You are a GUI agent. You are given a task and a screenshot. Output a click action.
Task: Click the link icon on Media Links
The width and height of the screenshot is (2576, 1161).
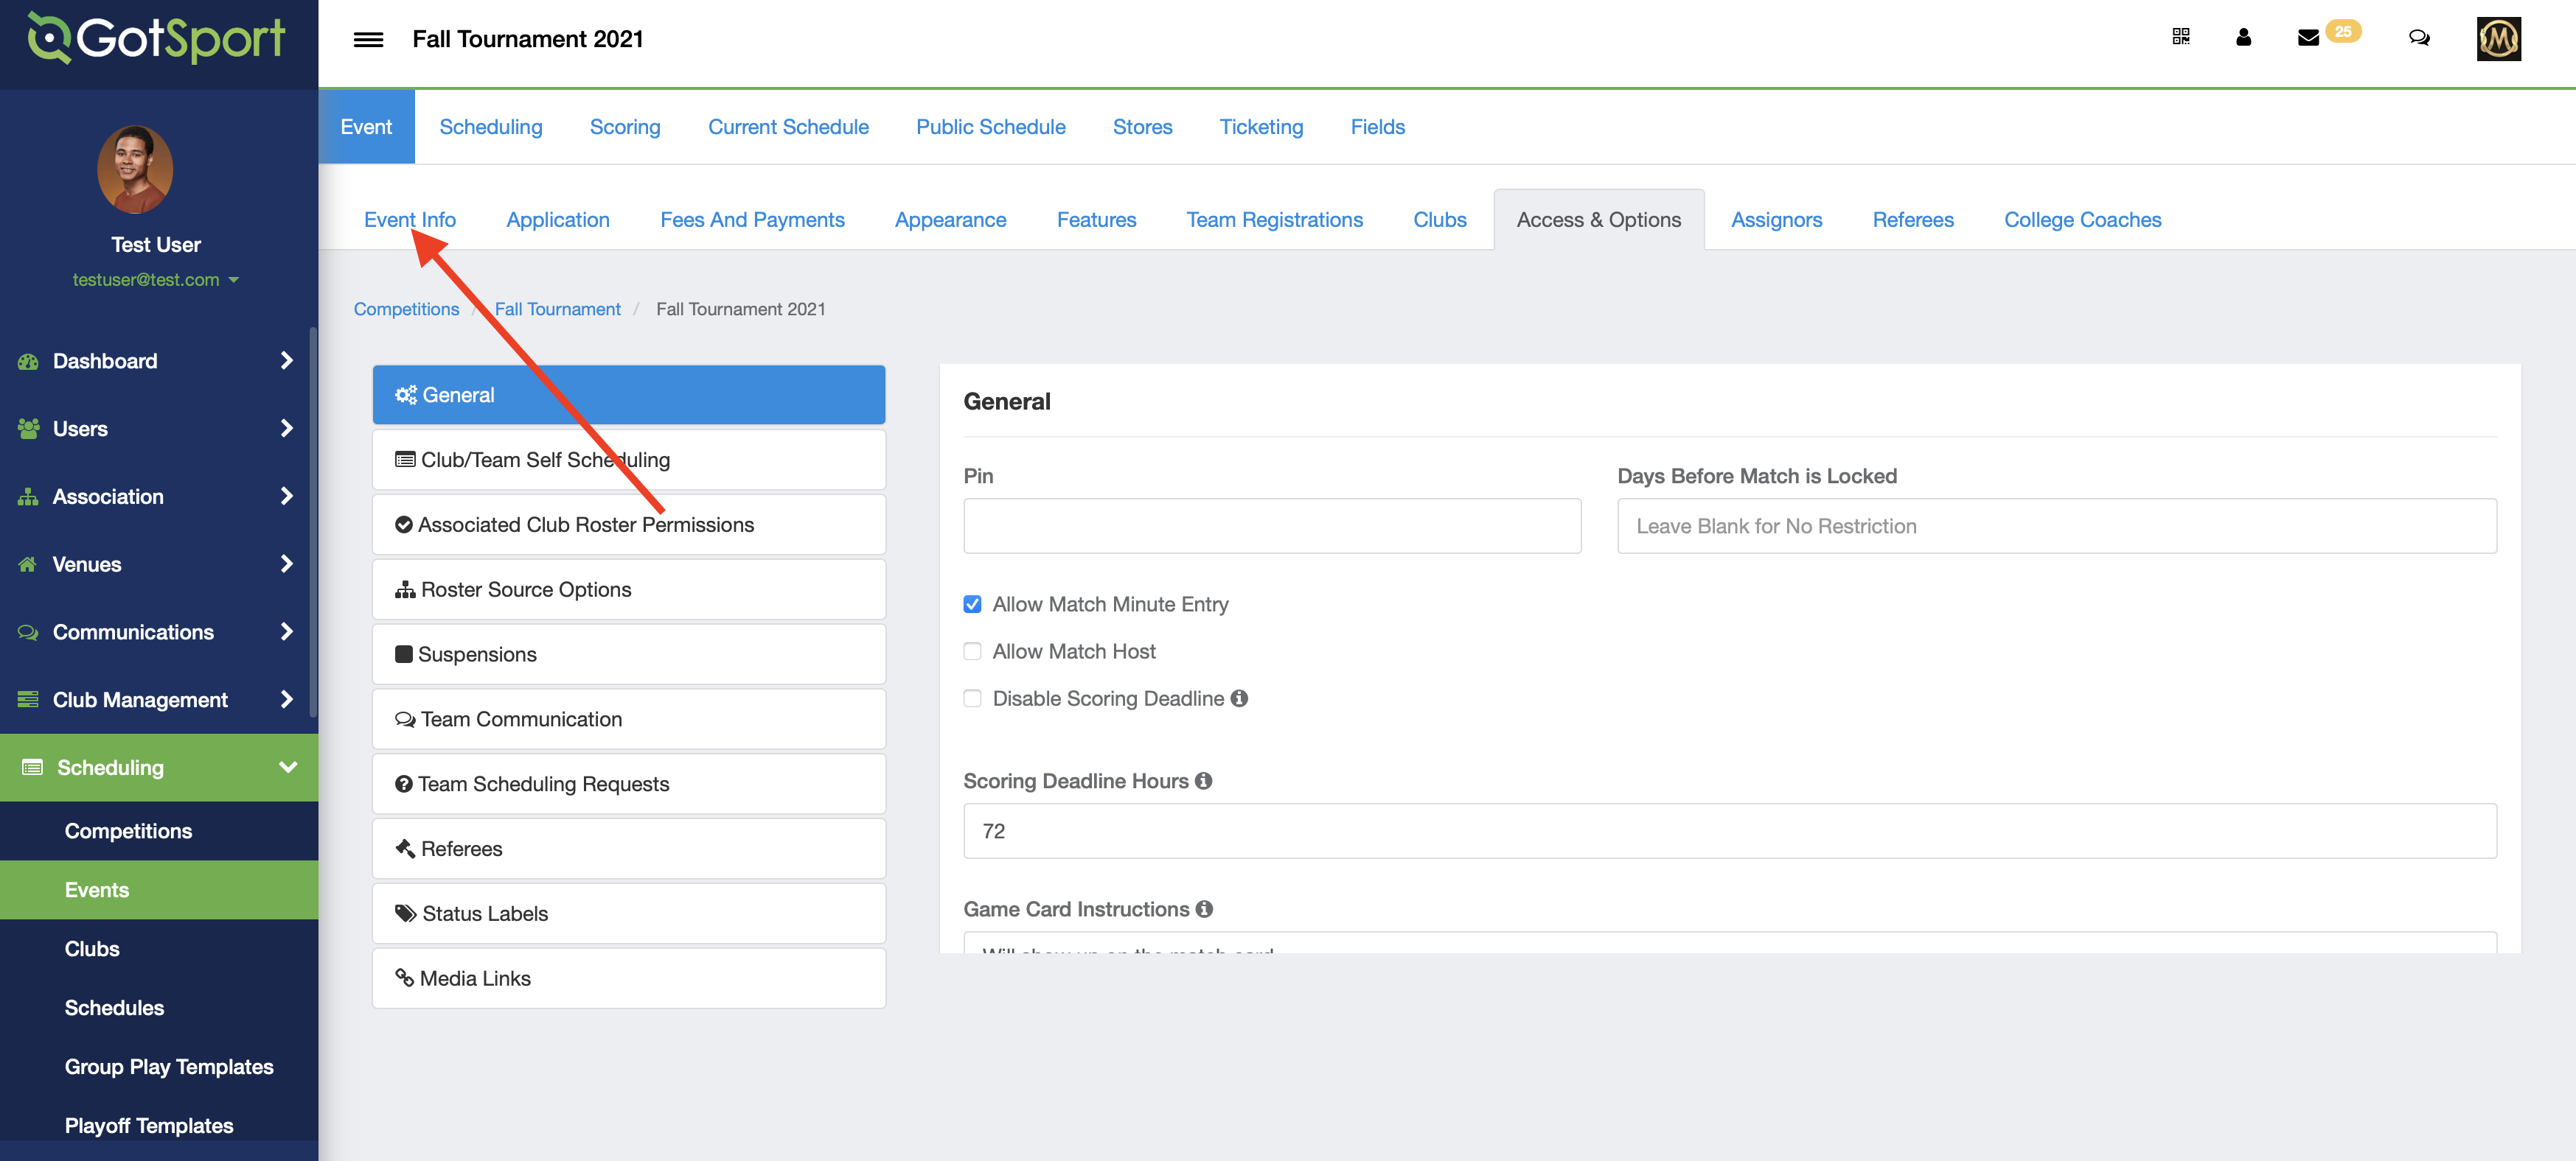tap(404, 977)
